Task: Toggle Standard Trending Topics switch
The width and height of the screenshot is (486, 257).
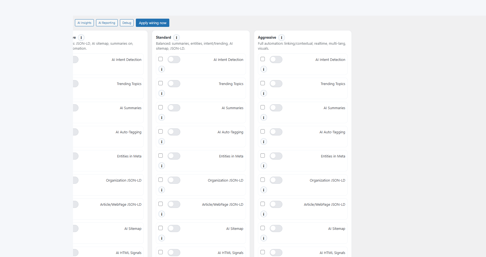Action: [174, 84]
